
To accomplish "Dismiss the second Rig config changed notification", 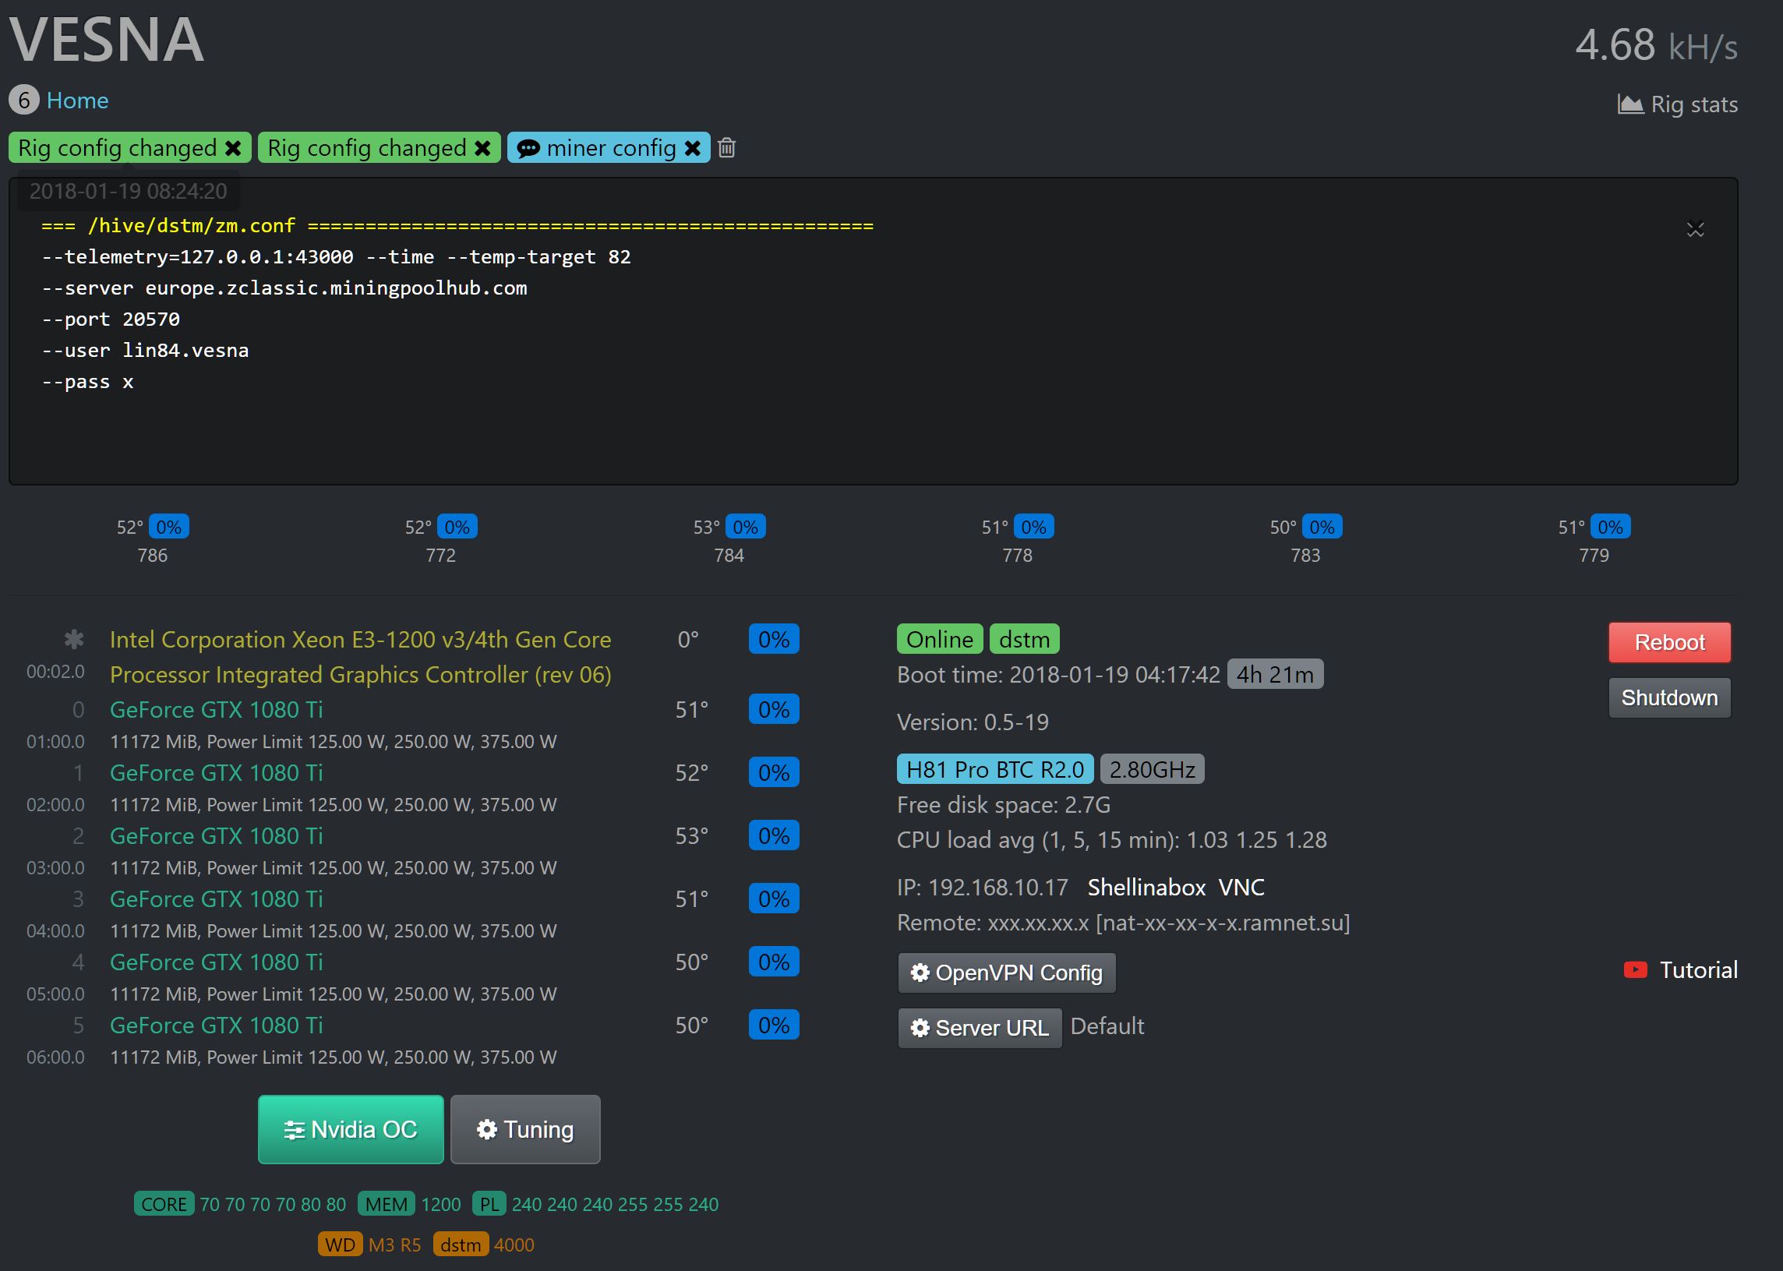I will tap(483, 148).
